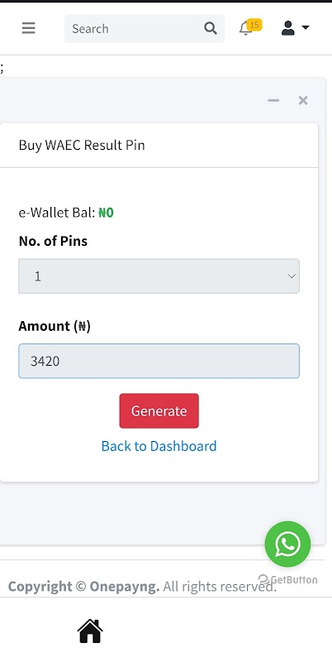
Task: Click the Buy WAEC Result Pin header
Action: [x=82, y=145]
